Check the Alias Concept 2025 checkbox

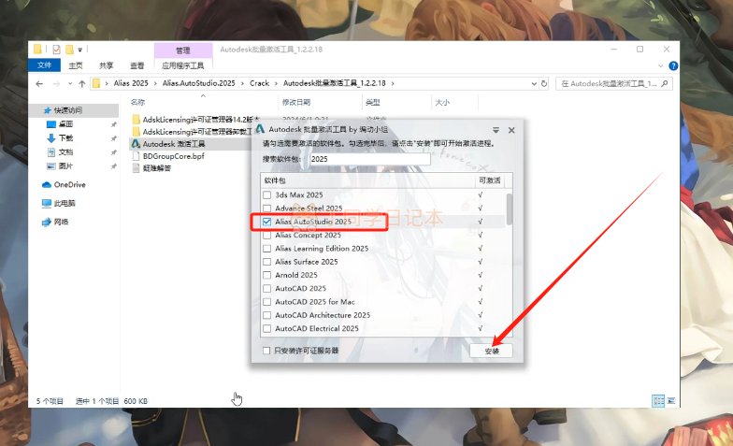(x=267, y=236)
